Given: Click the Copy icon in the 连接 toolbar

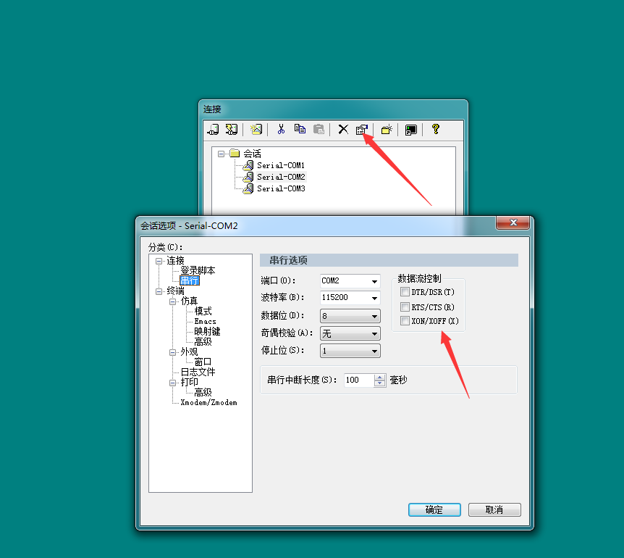Looking at the screenshot, I should [x=300, y=130].
